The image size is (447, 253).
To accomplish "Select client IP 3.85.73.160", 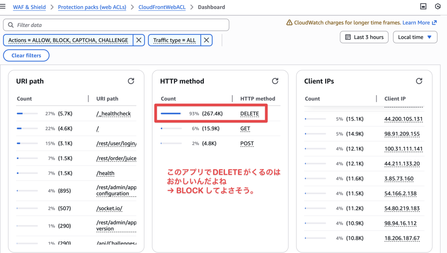I will pos(399,179).
